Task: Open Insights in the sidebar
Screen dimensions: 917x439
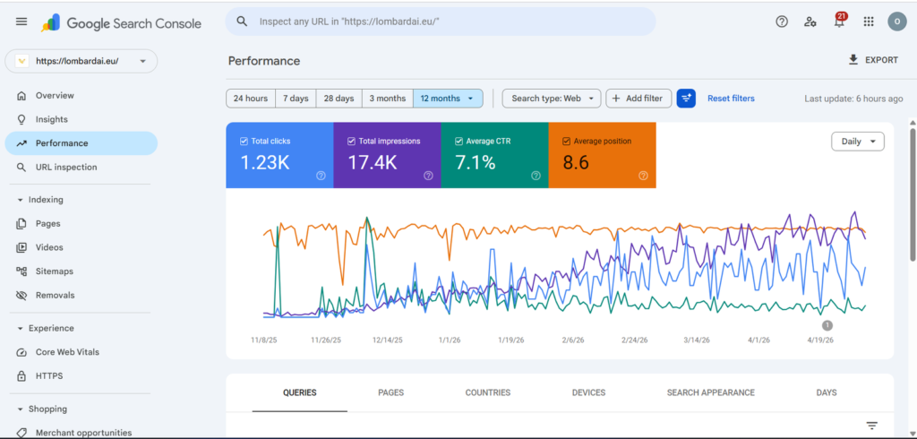Action: pos(81,119)
